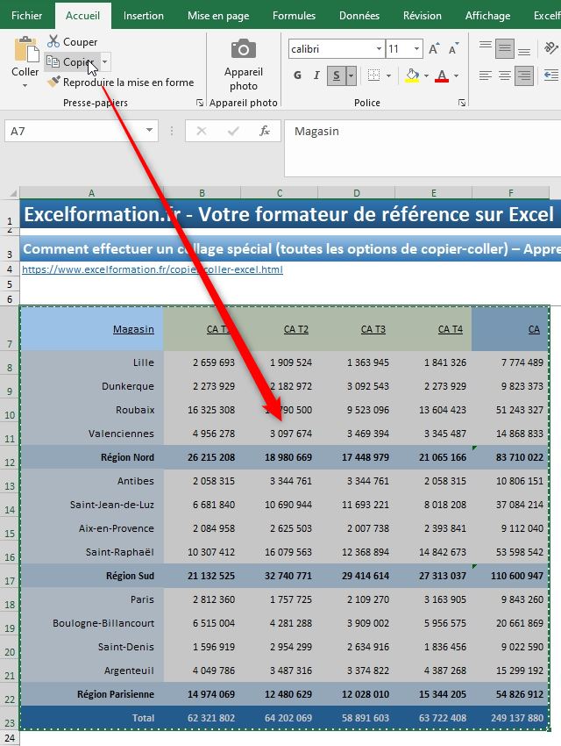Screen dimensions: 561x746
Task: Click the cancel X in formula bar
Action: tap(202, 131)
